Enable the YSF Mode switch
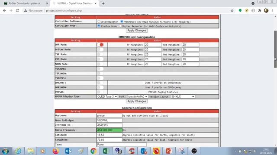Screen dimensions: 277x155 coord(100,54)
